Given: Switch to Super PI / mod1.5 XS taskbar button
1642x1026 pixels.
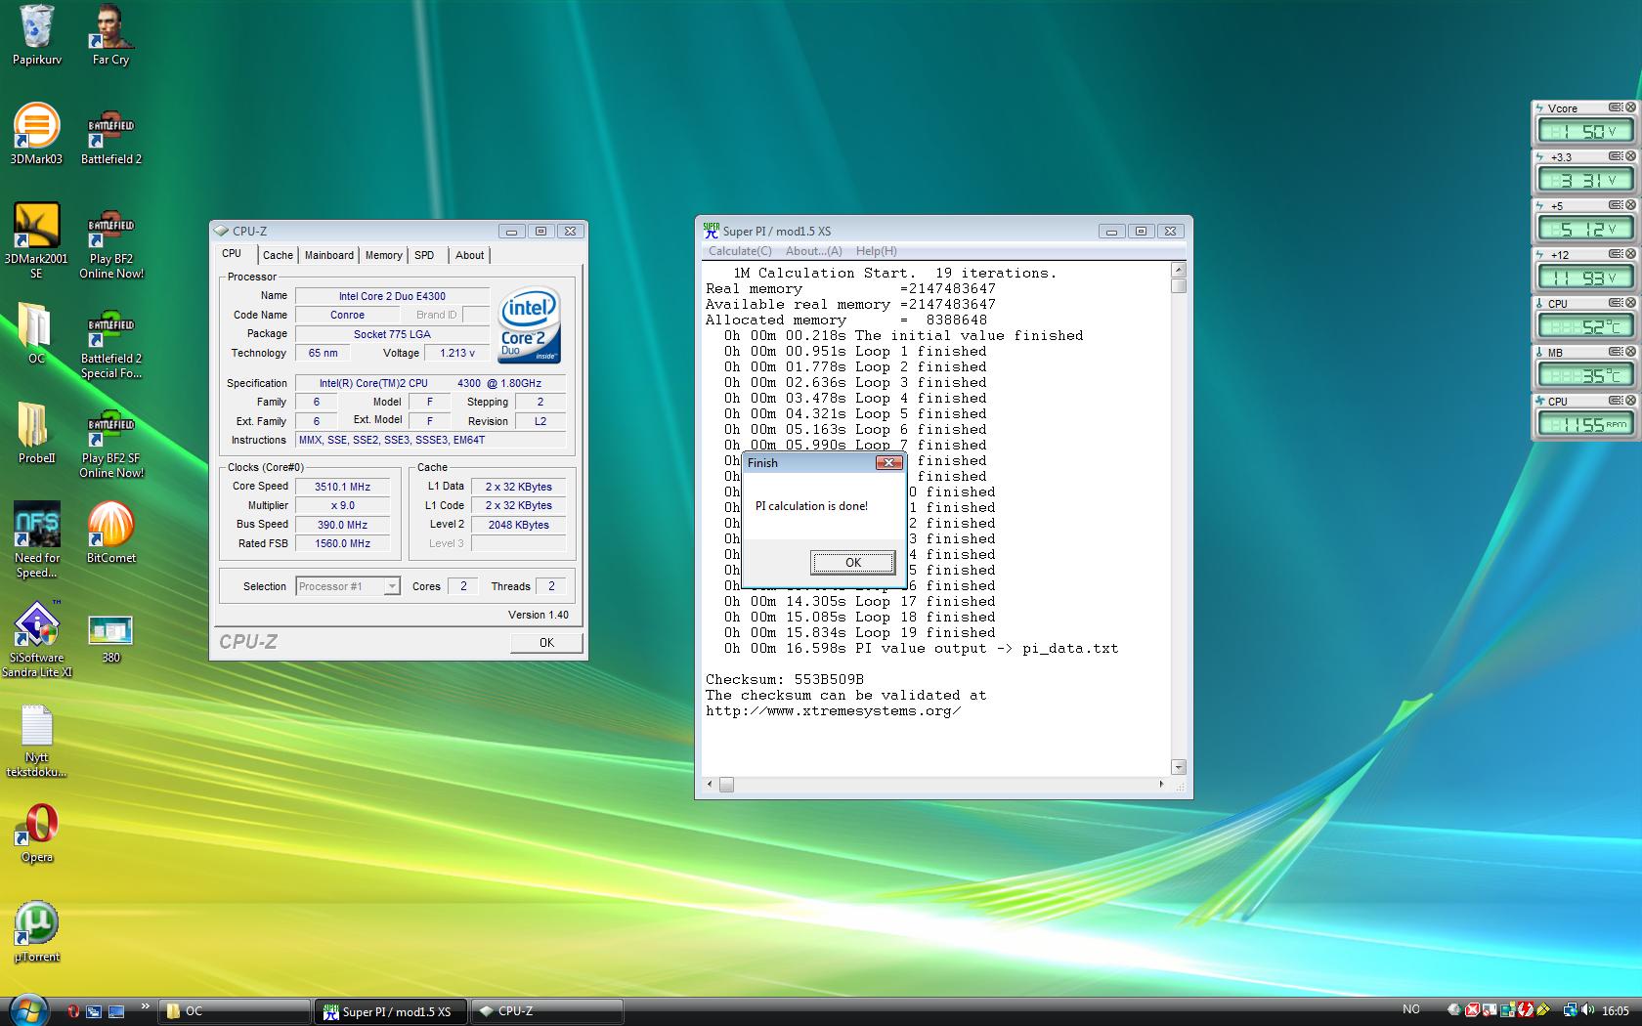Looking at the screenshot, I should pyautogui.click(x=392, y=1011).
